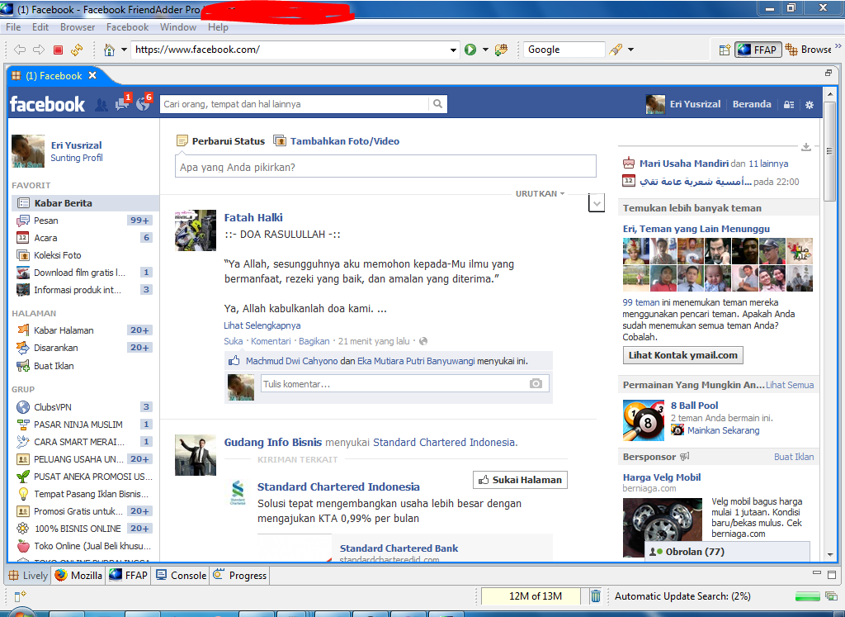
Task: Click the Tulis komentar field
Action: (404, 383)
